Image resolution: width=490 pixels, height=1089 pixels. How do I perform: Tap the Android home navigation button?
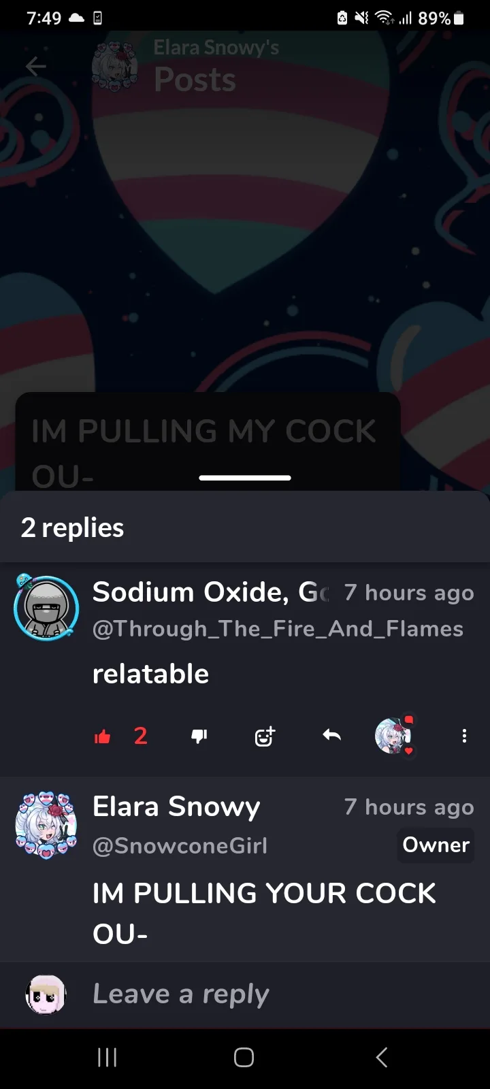coord(244,1057)
